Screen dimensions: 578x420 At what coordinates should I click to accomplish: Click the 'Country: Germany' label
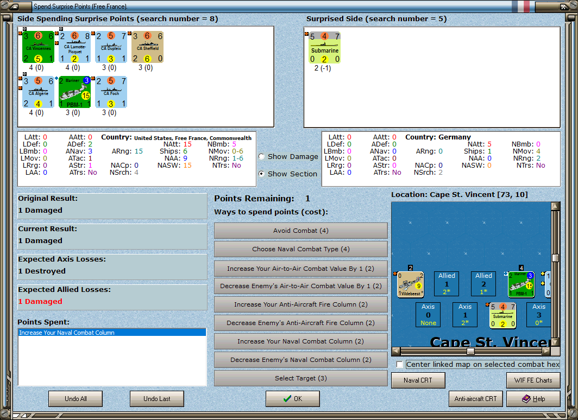tap(438, 137)
